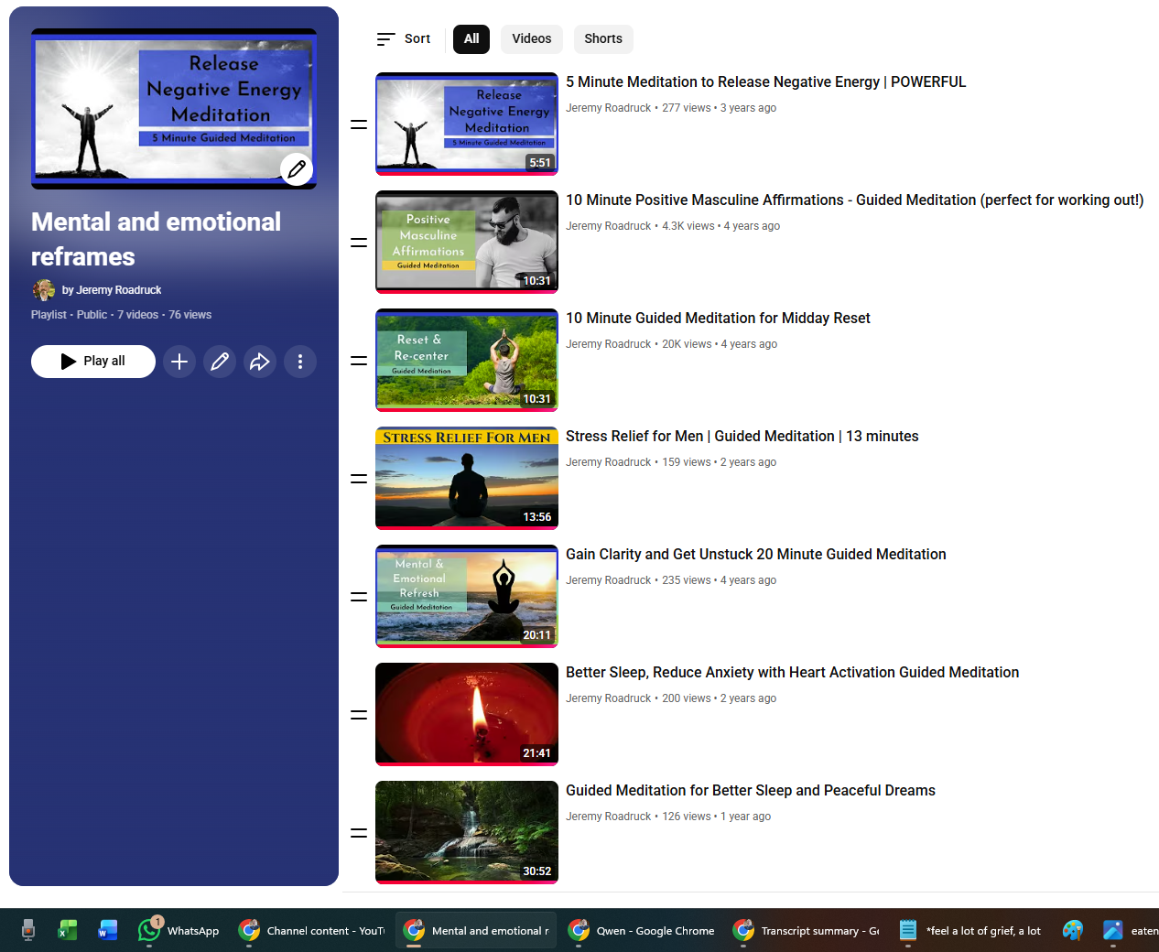Screen dimensions: 1159x952
Task: Open the Sort menu
Action: [404, 38]
